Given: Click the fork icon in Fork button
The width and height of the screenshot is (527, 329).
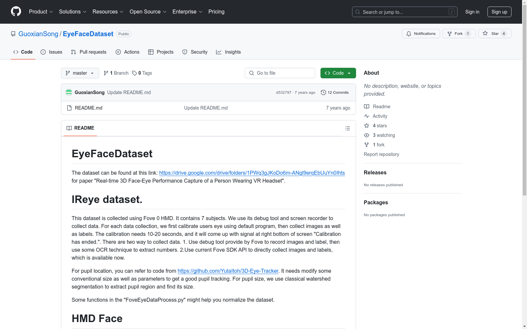Looking at the screenshot, I should 450,34.
